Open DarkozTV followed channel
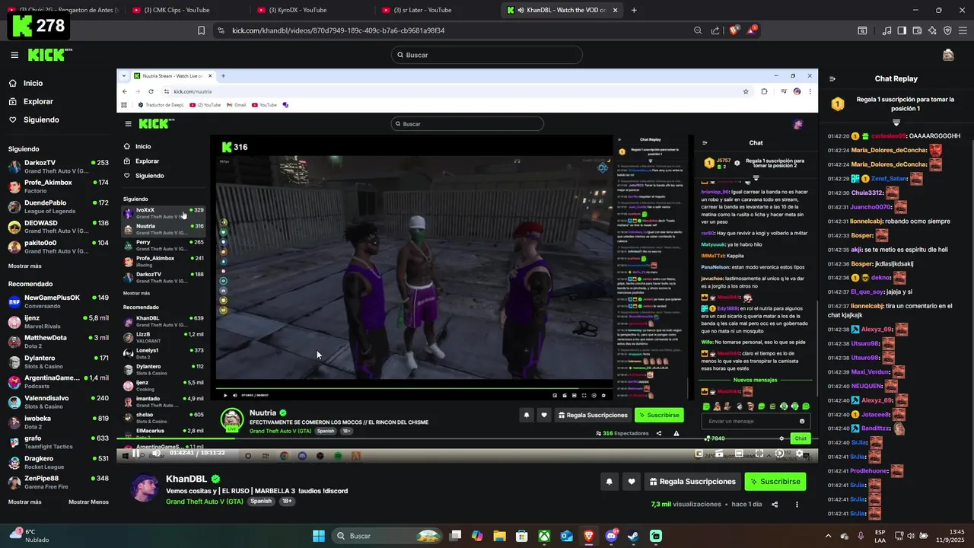 (x=59, y=167)
